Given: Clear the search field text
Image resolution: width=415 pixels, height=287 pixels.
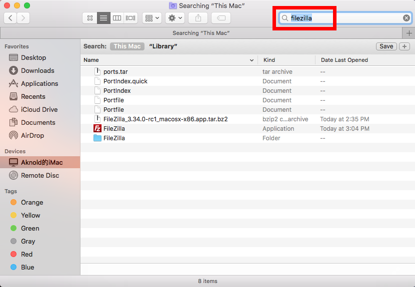Looking at the screenshot, I should tap(406, 18).
